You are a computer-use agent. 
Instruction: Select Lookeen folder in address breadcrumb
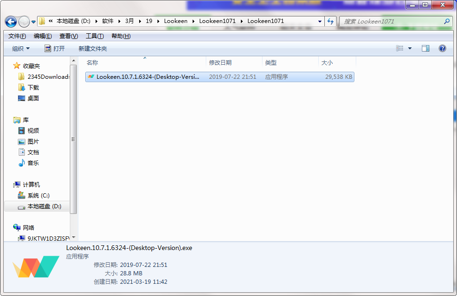pyautogui.click(x=176, y=21)
